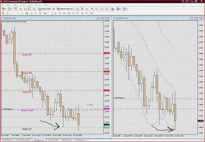
Task: Open the chart Templates icon
Action: pos(124,9)
